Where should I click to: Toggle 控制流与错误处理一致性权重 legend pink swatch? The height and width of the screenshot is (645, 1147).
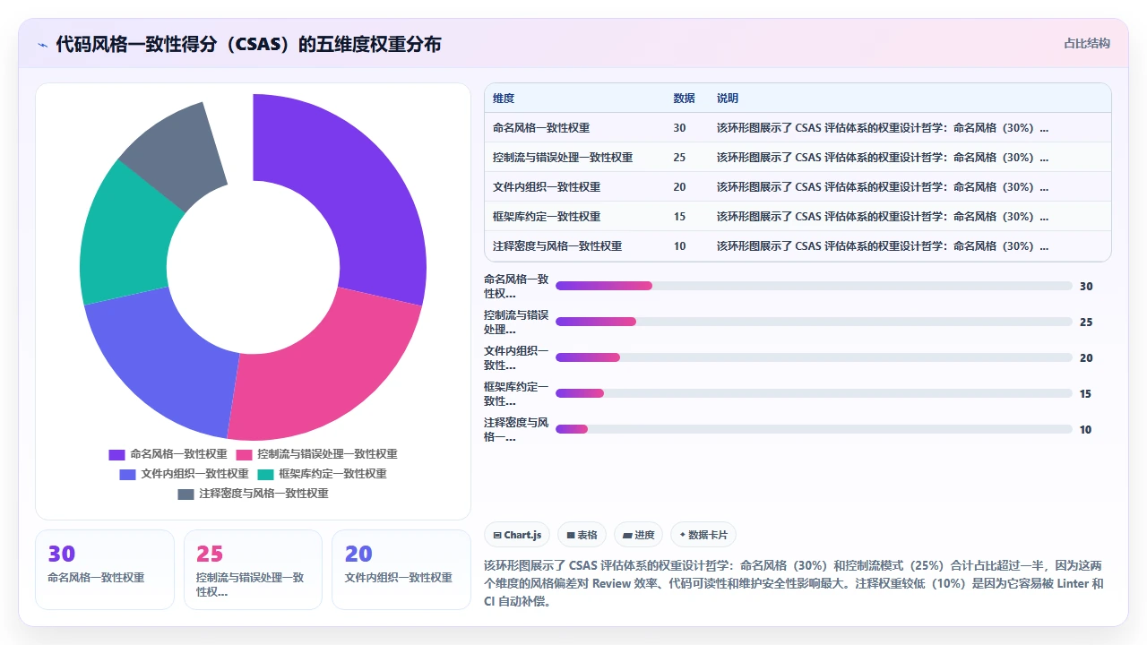click(244, 454)
